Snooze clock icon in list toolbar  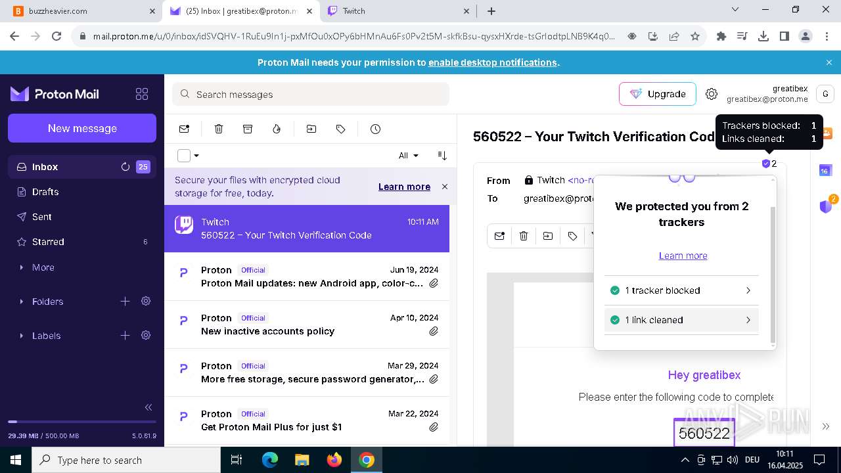tap(375, 129)
